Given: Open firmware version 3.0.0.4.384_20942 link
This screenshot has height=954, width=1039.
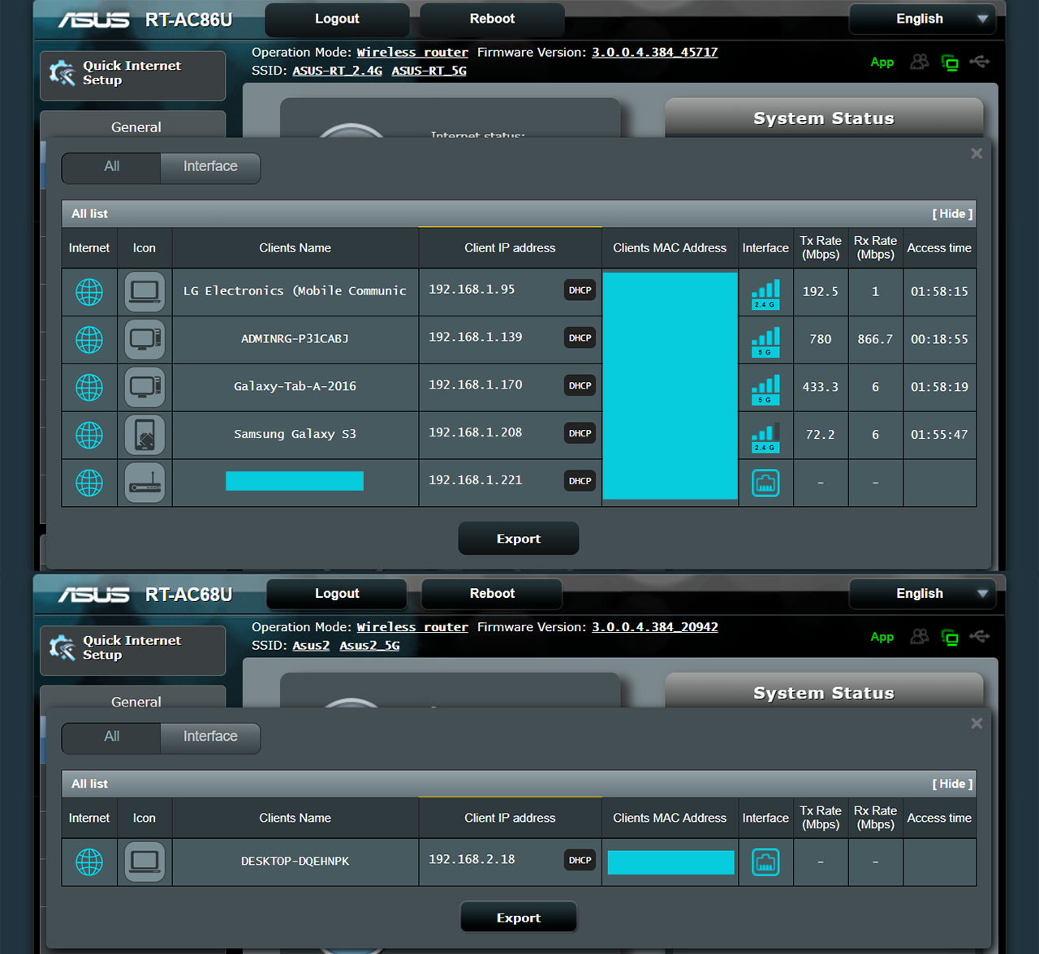Looking at the screenshot, I should (654, 627).
